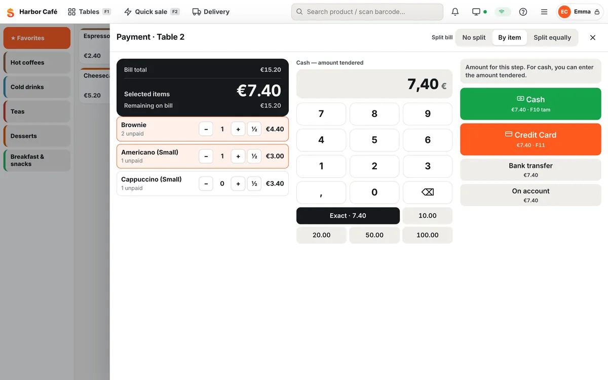Increase Brownie quantity with plus button
Screen dimensions: 608x380
coord(238,129)
